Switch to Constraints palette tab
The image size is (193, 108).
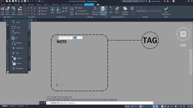click(x=29, y=64)
